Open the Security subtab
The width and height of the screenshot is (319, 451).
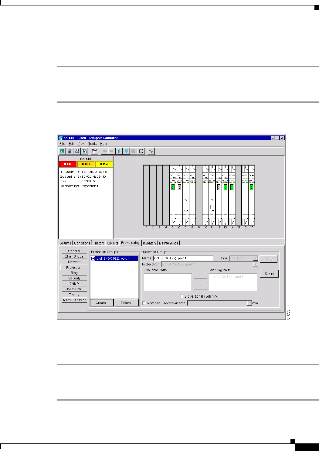74,278
